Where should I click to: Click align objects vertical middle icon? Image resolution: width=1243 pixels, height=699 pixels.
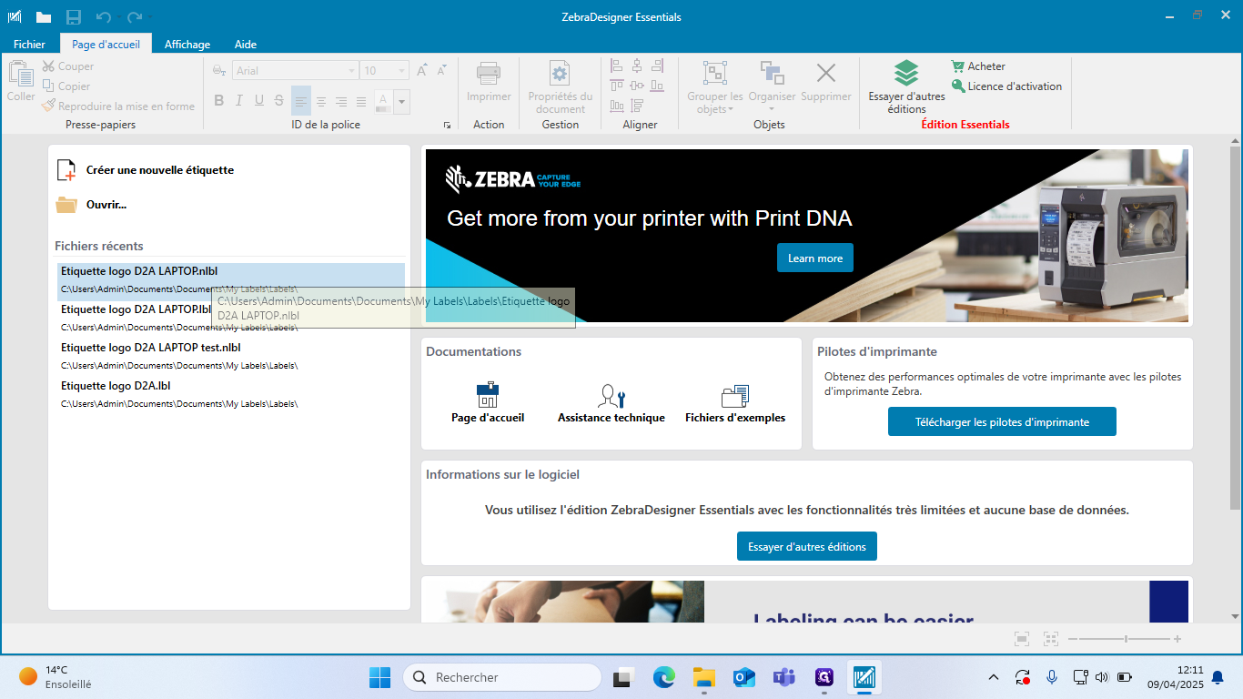[637, 86]
